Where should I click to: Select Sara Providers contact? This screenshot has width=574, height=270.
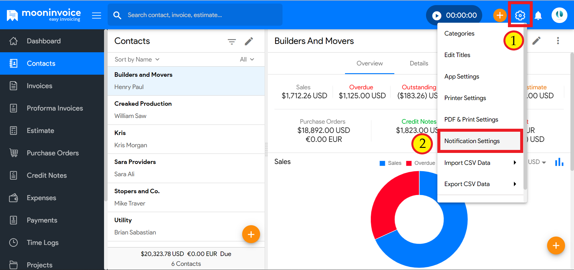(186, 168)
